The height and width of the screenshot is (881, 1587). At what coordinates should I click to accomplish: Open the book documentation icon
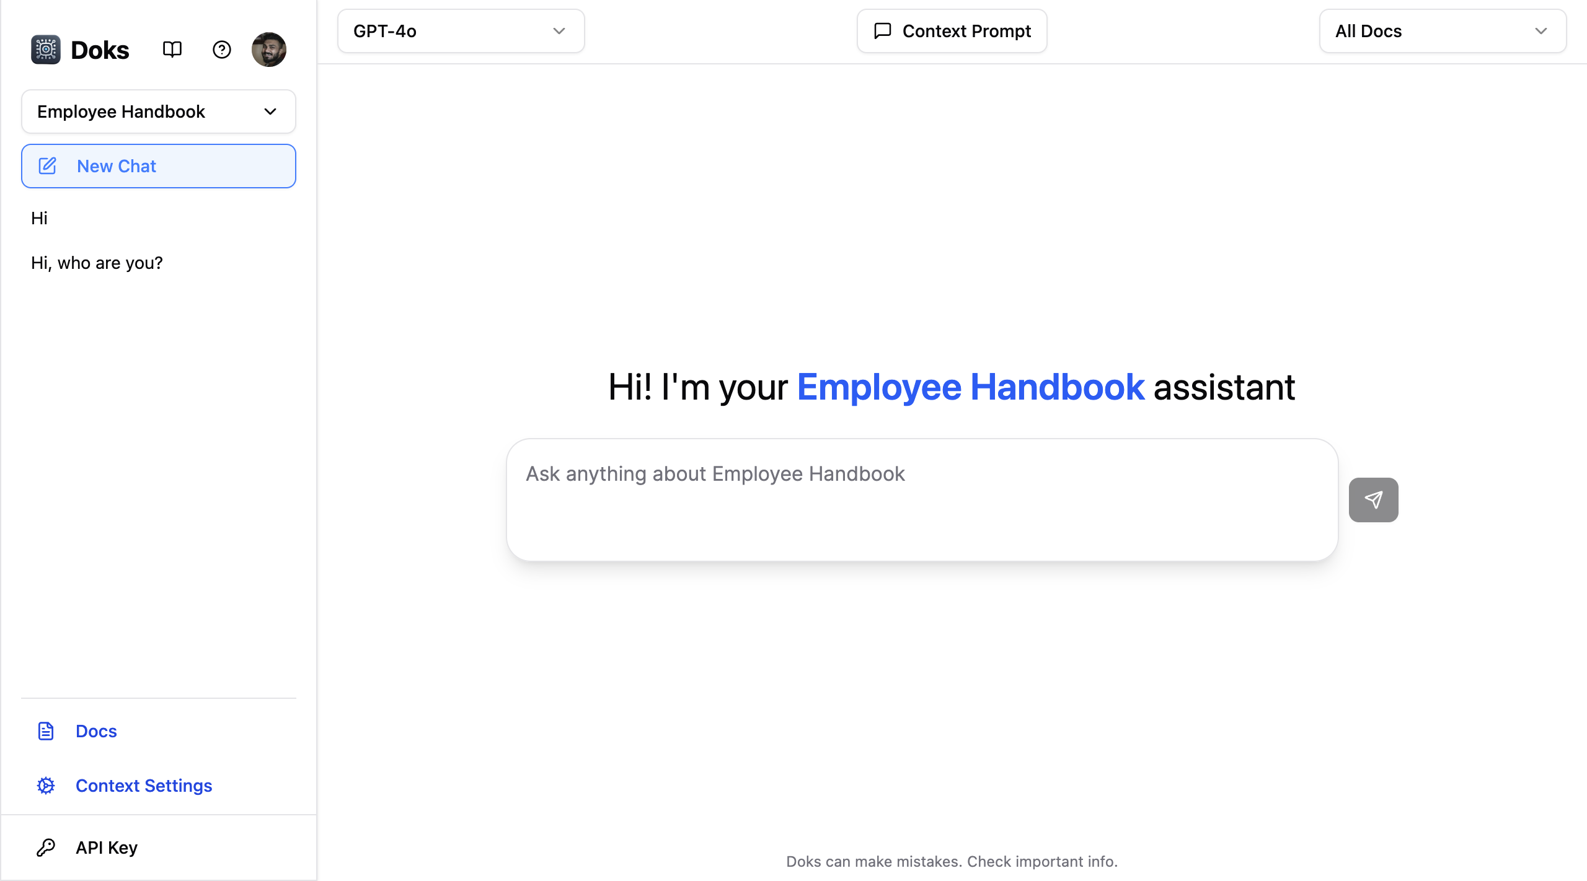[x=172, y=50]
